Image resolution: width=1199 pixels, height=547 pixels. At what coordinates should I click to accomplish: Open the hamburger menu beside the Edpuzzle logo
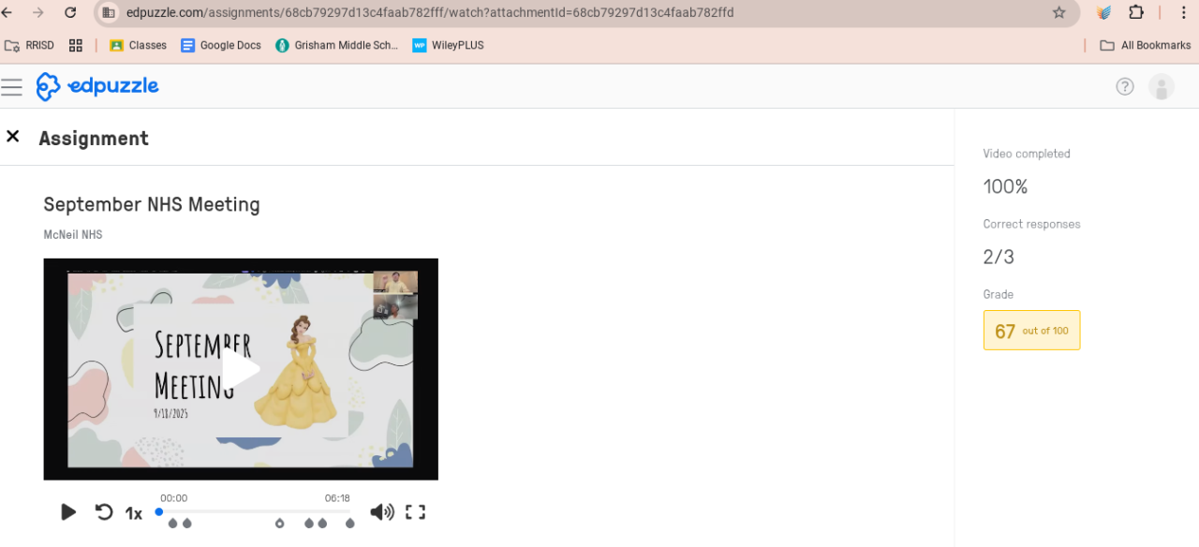click(x=11, y=87)
